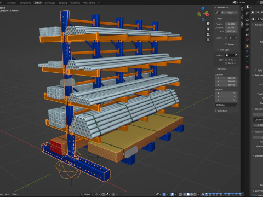263x197 pixels.
Task: Click the annotation pencil icon
Action: (218, 13)
